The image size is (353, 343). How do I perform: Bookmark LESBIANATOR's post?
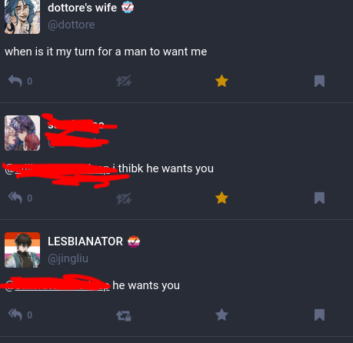(319, 315)
